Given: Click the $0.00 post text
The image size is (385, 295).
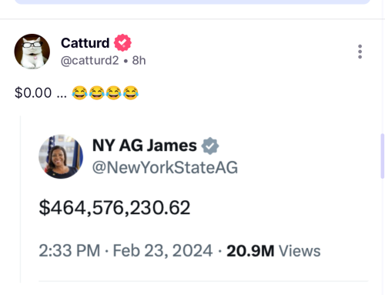Looking at the screenshot, I should point(33,92).
